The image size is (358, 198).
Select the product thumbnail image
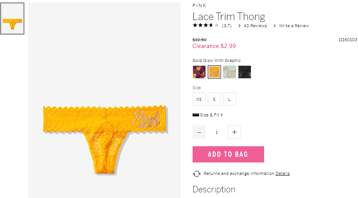click(x=12, y=19)
